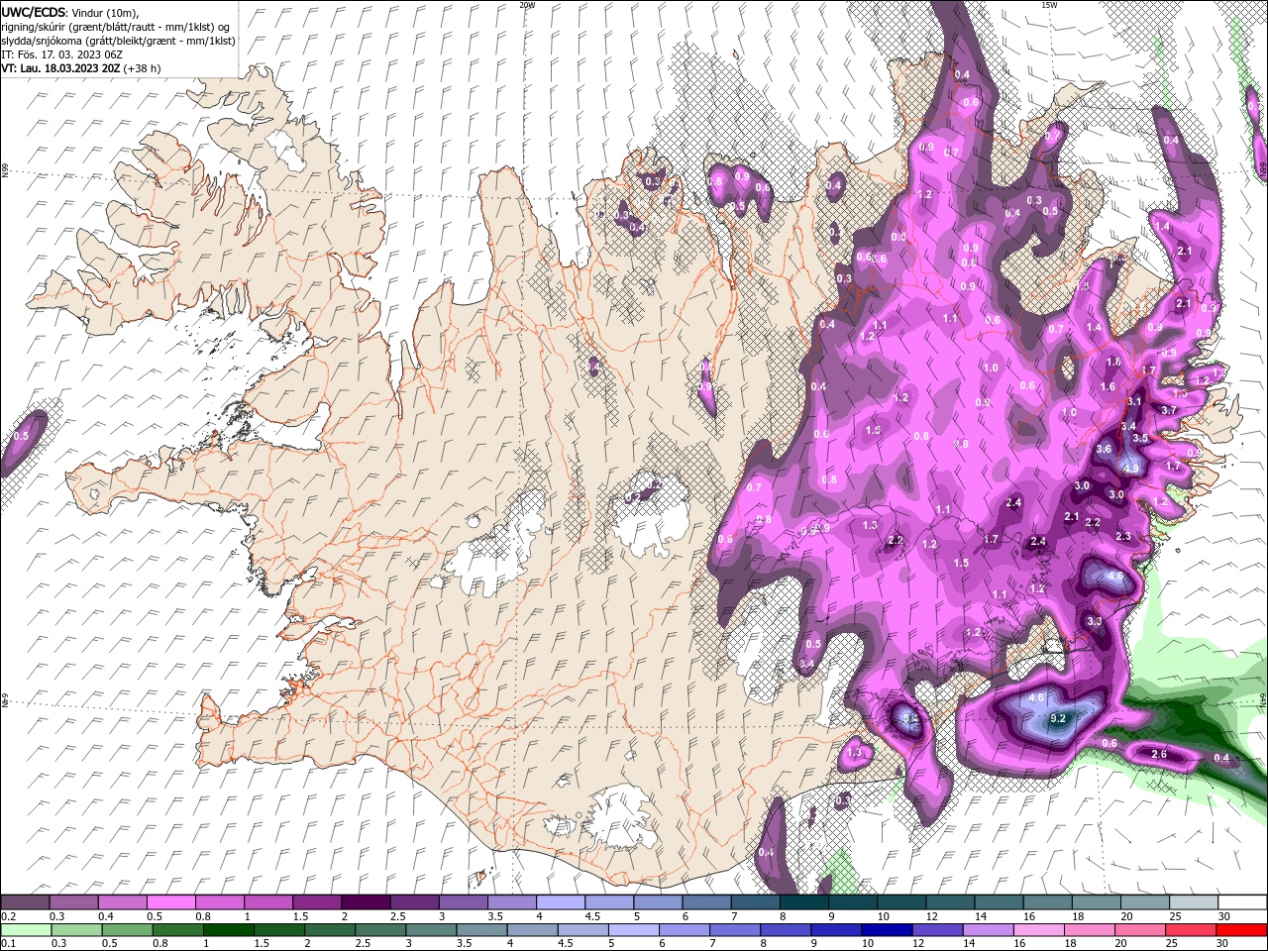Pick the bright pink 0.5 snow scale swatch
1268x951 pixels.
[170, 902]
